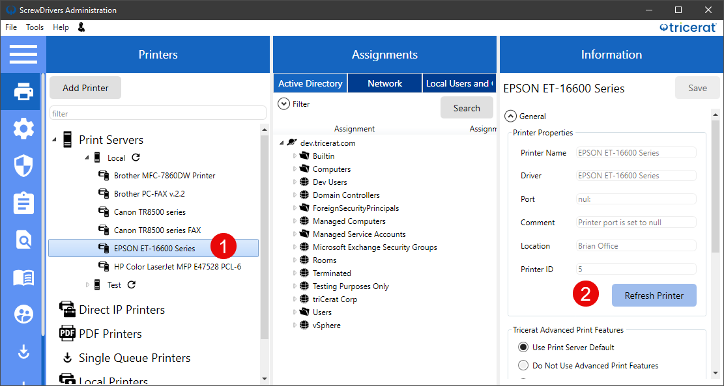Select Do Not Use Advanced Print Features
Screen dimensions: 724x386
pyautogui.click(x=523, y=366)
